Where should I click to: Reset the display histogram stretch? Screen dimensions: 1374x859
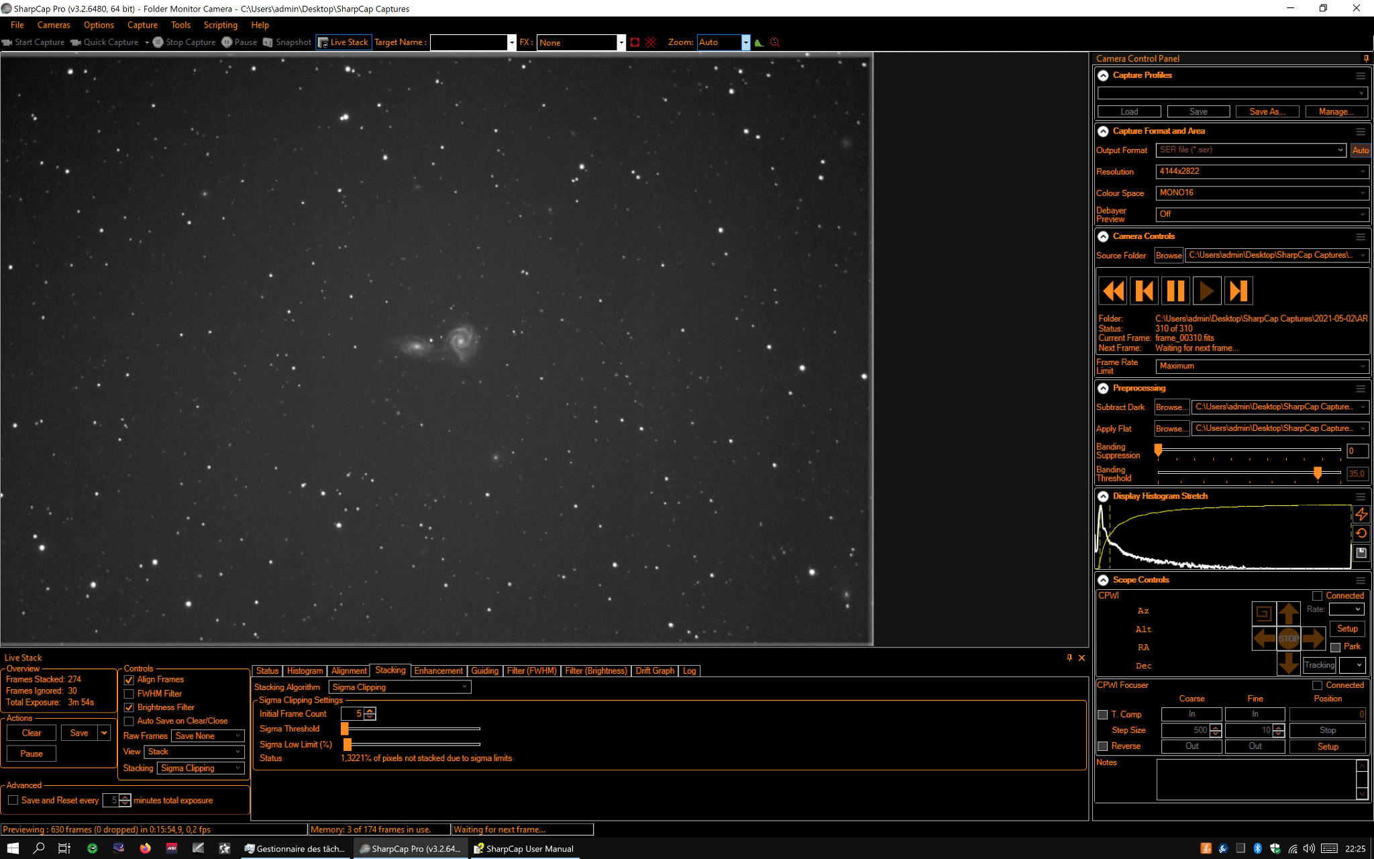pos(1361,534)
